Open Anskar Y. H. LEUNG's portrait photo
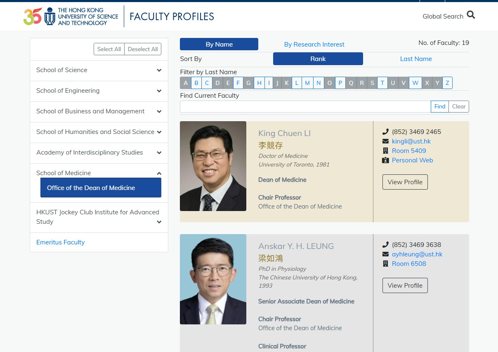The height and width of the screenshot is (352, 498). (213, 279)
